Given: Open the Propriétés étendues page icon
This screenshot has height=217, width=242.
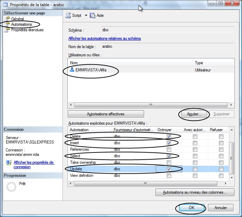Looking at the screenshot, I should point(7,30).
